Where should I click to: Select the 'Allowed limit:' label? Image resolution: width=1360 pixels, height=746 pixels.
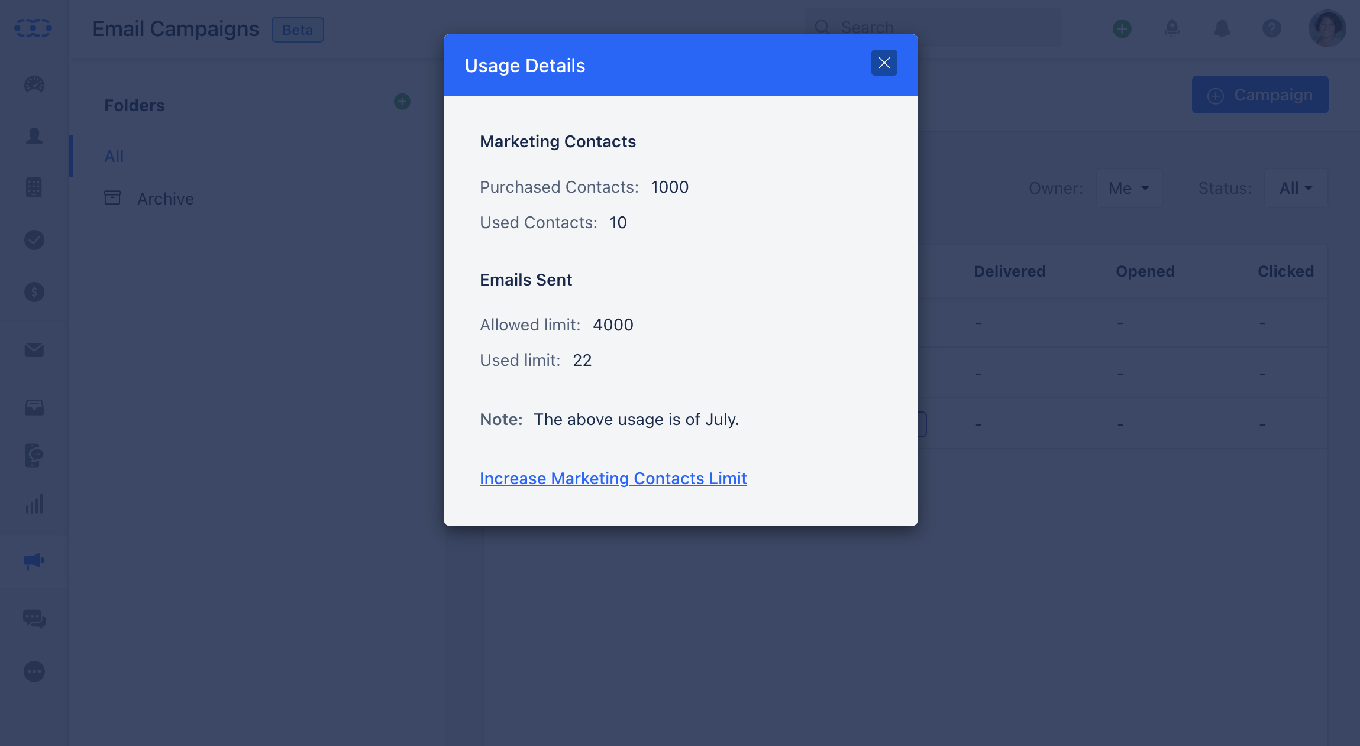530,325
